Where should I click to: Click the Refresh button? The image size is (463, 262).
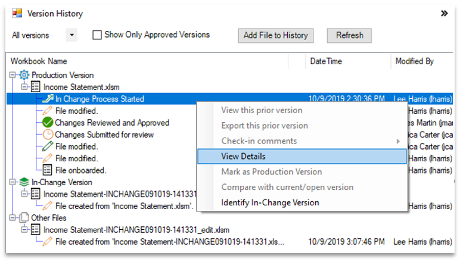pyautogui.click(x=349, y=35)
